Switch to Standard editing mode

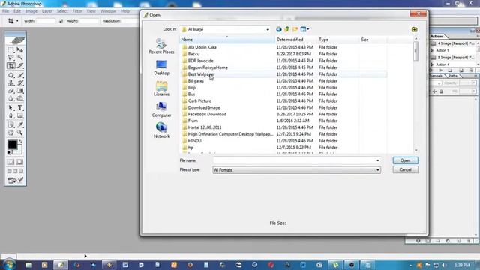tap(11, 162)
